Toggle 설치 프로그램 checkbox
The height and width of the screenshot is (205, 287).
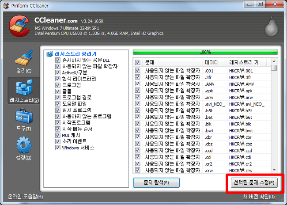pos(58,110)
